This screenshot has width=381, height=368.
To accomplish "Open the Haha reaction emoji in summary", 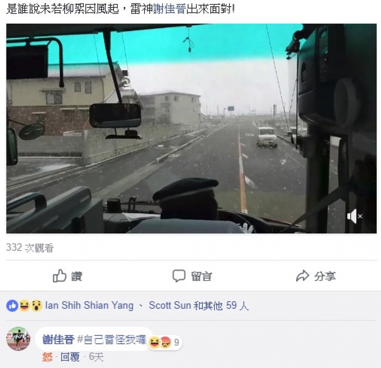I will coord(25,305).
